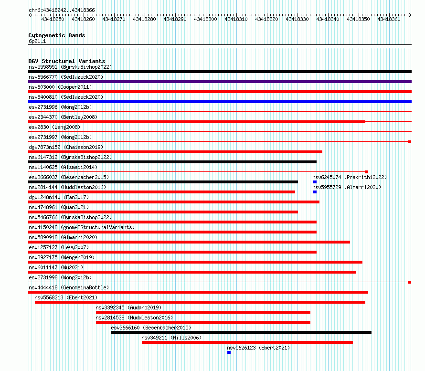This screenshot has width=425, height=371.
Task: Click nsv3927175 (Wenger2019) label
Action: point(62,257)
